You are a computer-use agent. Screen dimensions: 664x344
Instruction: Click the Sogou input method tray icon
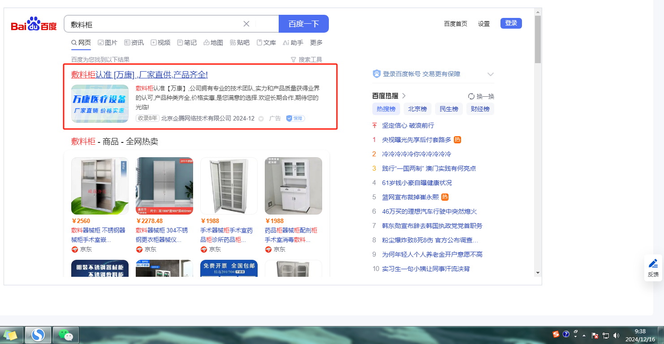click(556, 334)
